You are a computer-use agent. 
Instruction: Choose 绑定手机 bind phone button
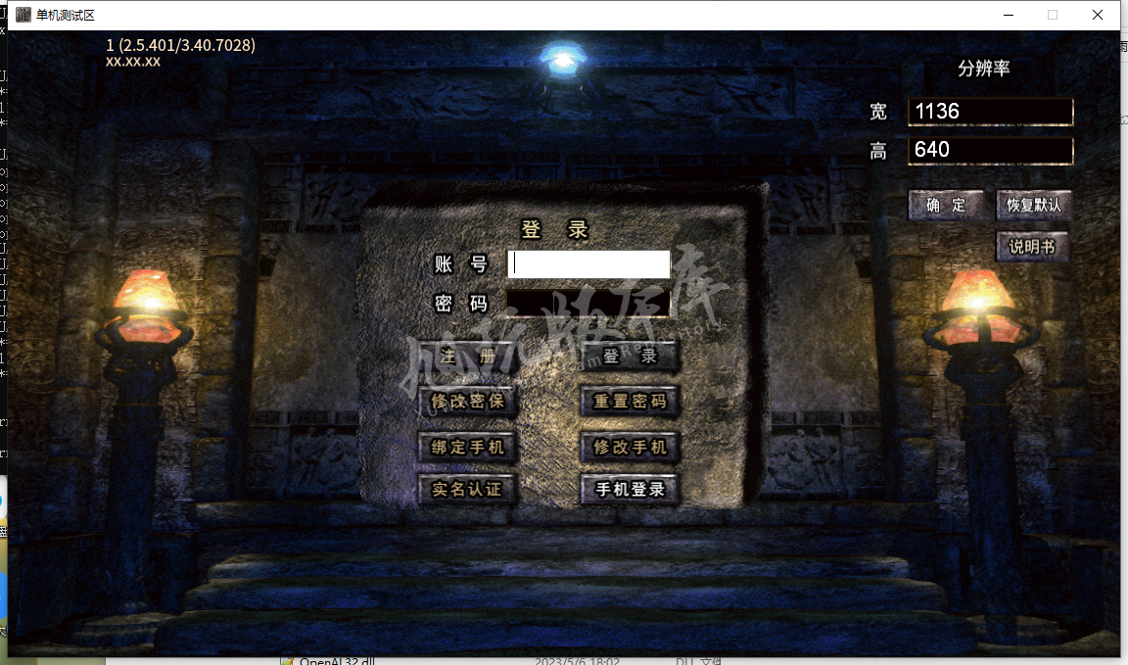(468, 447)
